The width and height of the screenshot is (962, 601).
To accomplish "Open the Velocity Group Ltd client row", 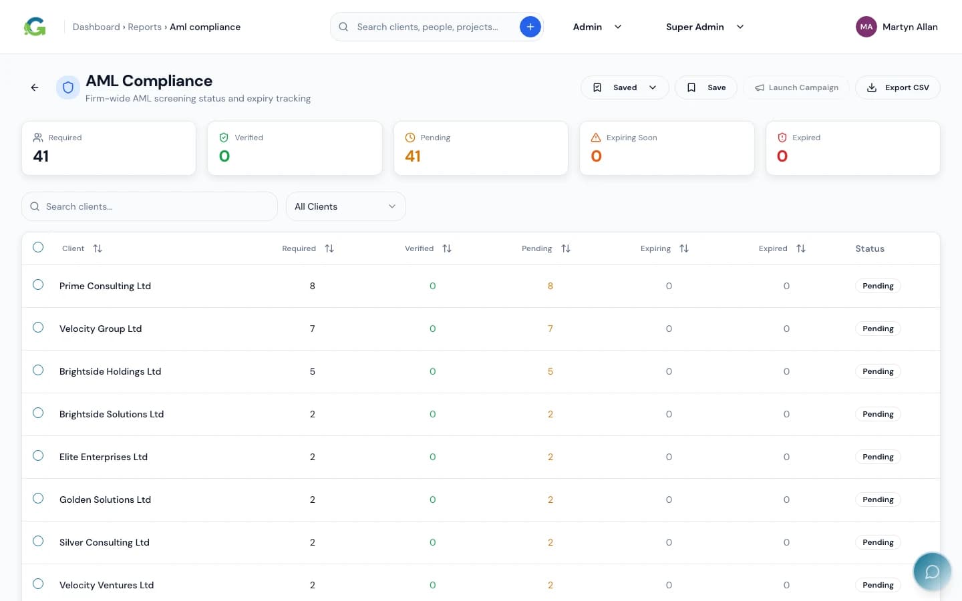I will click(481, 329).
